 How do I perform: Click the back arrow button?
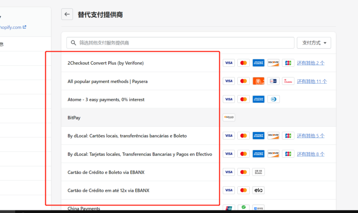[67, 14]
